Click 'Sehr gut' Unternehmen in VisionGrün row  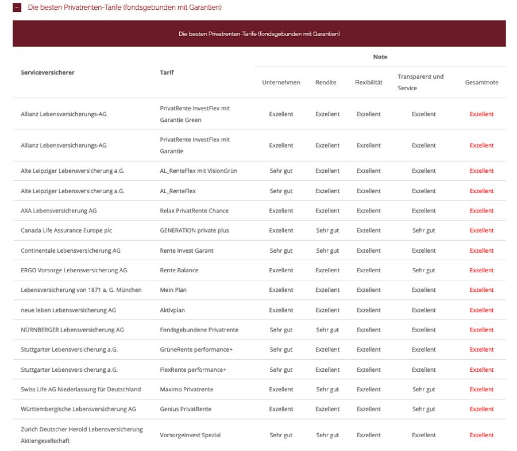click(281, 171)
